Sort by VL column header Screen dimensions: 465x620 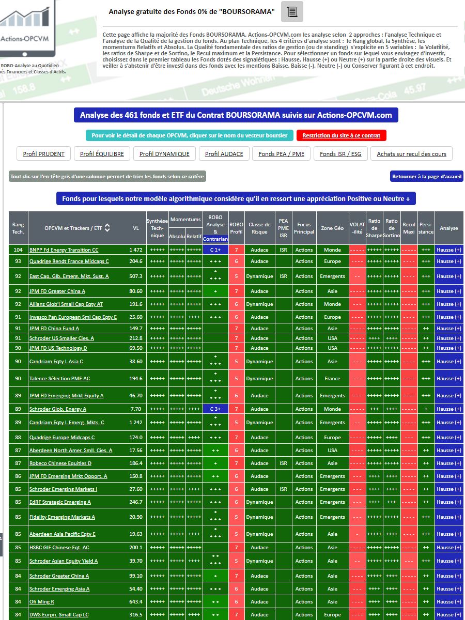136,228
